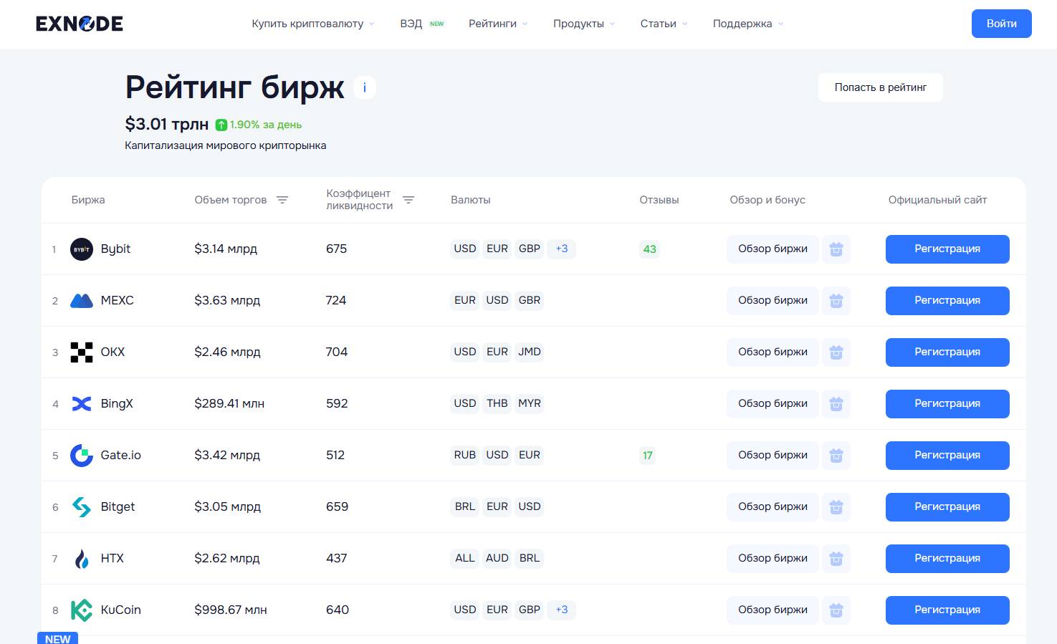Open the ВЭД menu item

411,24
